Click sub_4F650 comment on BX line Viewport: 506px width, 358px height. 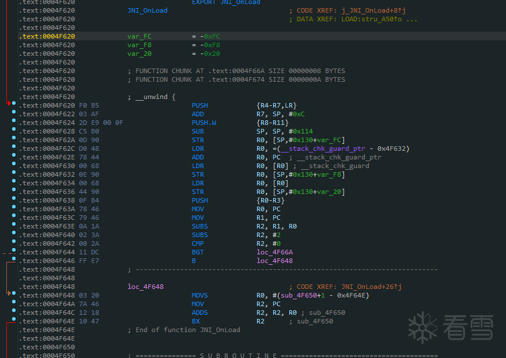(315, 321)
